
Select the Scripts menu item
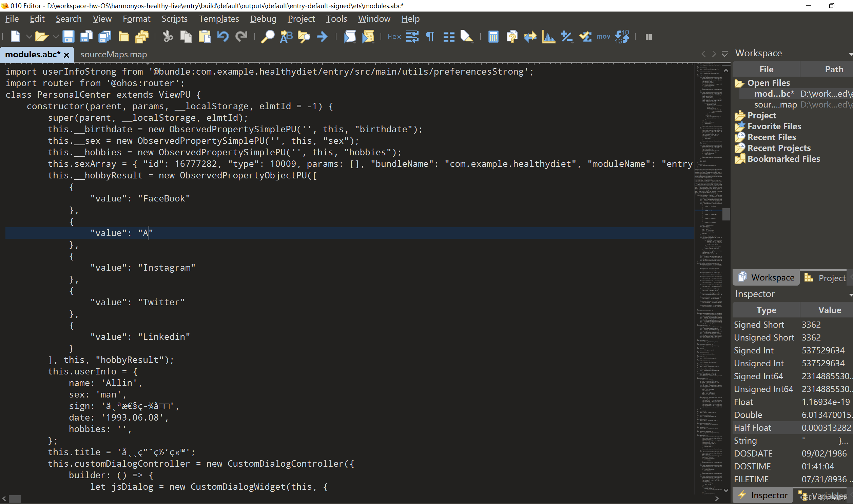tap(174, 19)
